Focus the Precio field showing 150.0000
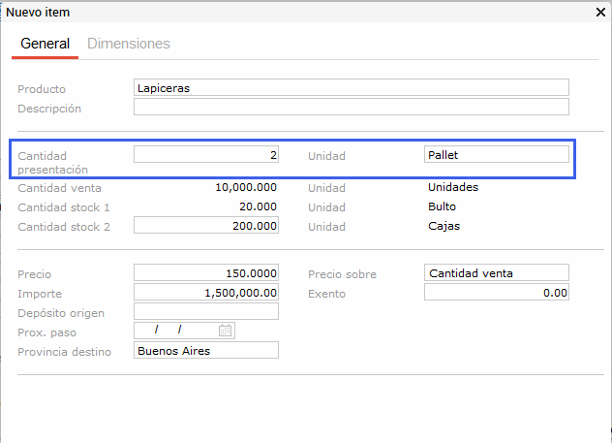The width and height of the screenshot is (612, 443). point(206,272)
